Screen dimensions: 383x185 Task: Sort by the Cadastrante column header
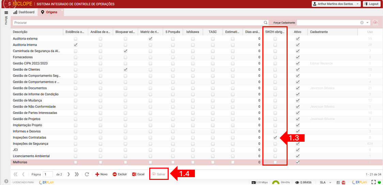click(x=333, y=32)
